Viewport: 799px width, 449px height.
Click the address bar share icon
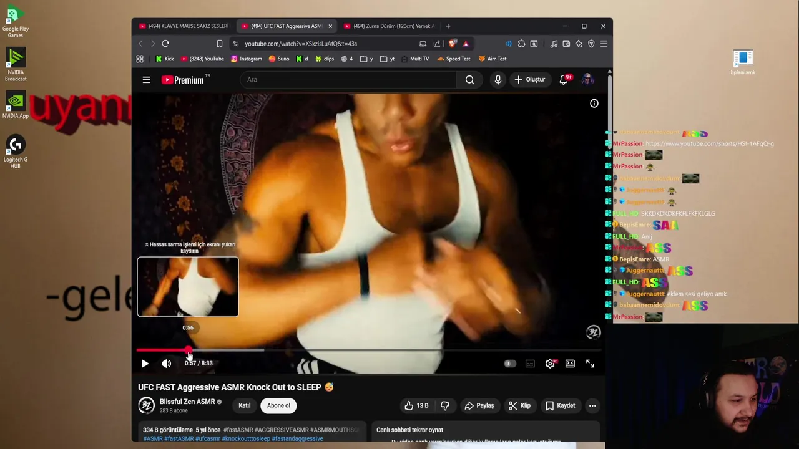tap(436, 44)
